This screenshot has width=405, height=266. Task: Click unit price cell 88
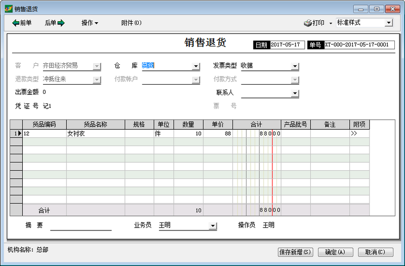tap(218, 134)
